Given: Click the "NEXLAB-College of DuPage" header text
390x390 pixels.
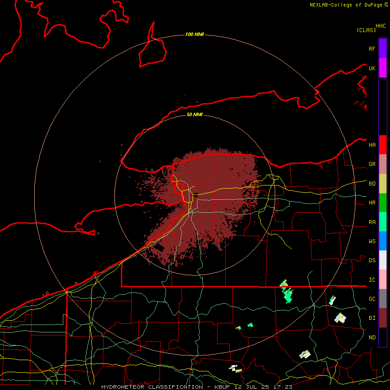Looking at the screenshot, I should tap(346, 5).
